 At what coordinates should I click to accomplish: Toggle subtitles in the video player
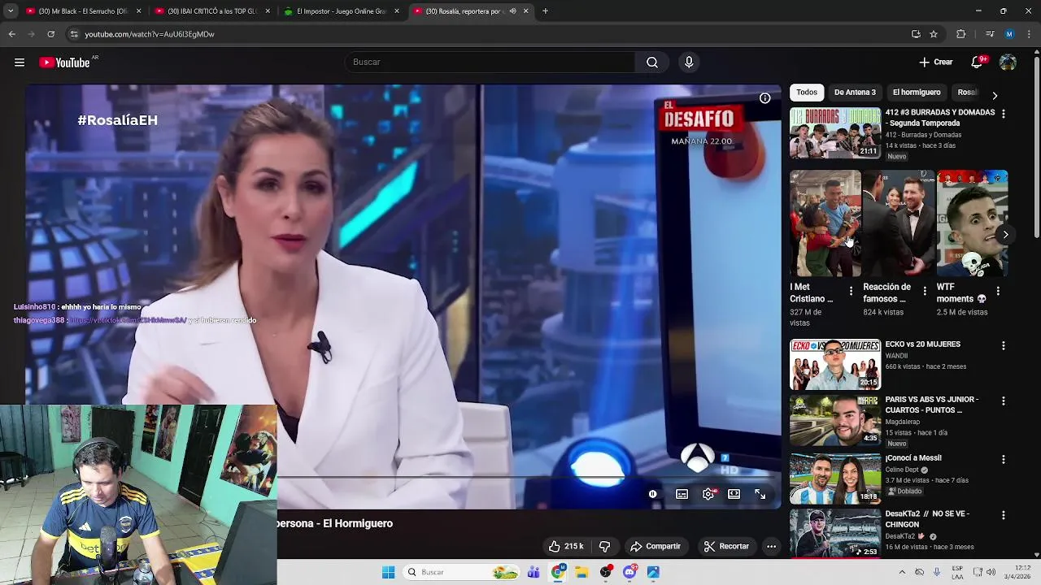(x=682, y=494)
